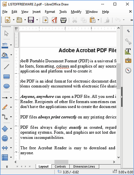Screen dimensions: 134x175
Task: Open the Curve tool dropdown arrow
Action: [x=11, y=107]
